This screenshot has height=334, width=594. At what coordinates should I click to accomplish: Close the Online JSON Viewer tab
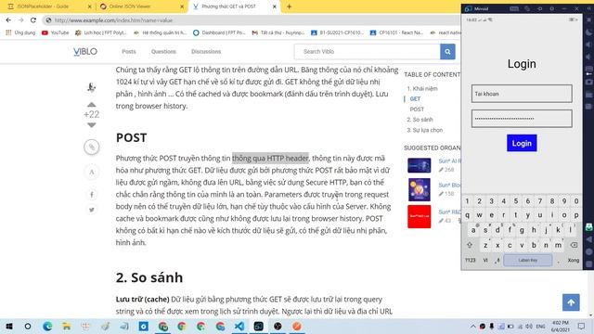[x=182, y=6]
